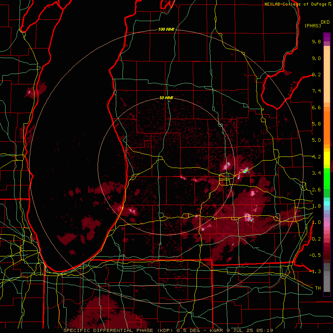Click the 3.4 value on the color scale
Image resolution: width=333 pixels, height=333 pixels.
point(316,173)
